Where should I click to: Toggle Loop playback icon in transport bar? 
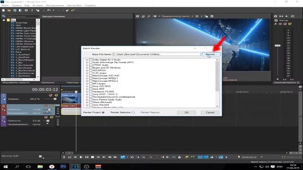70,157
